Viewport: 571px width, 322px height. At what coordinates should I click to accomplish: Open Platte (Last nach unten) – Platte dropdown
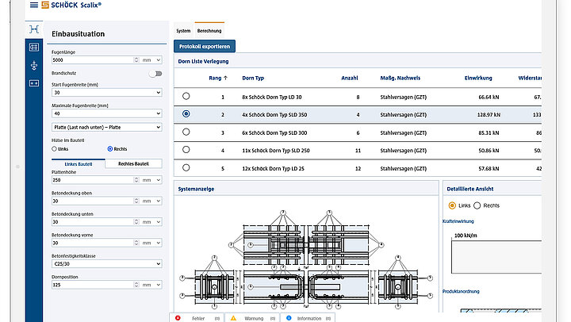click(x=107, y=127)
